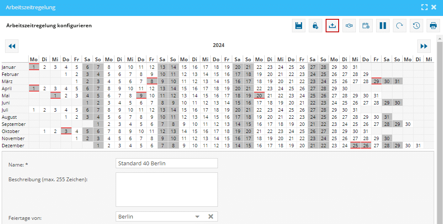Clear the Berlin holiday selection
The image size is (443, 224).
pos(211,217)
